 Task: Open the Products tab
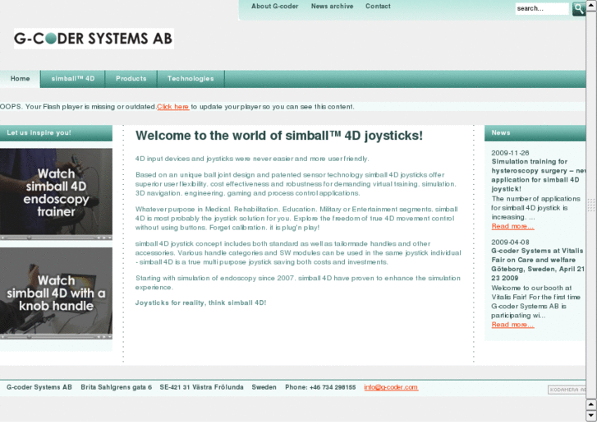click(x=131, y=79)
